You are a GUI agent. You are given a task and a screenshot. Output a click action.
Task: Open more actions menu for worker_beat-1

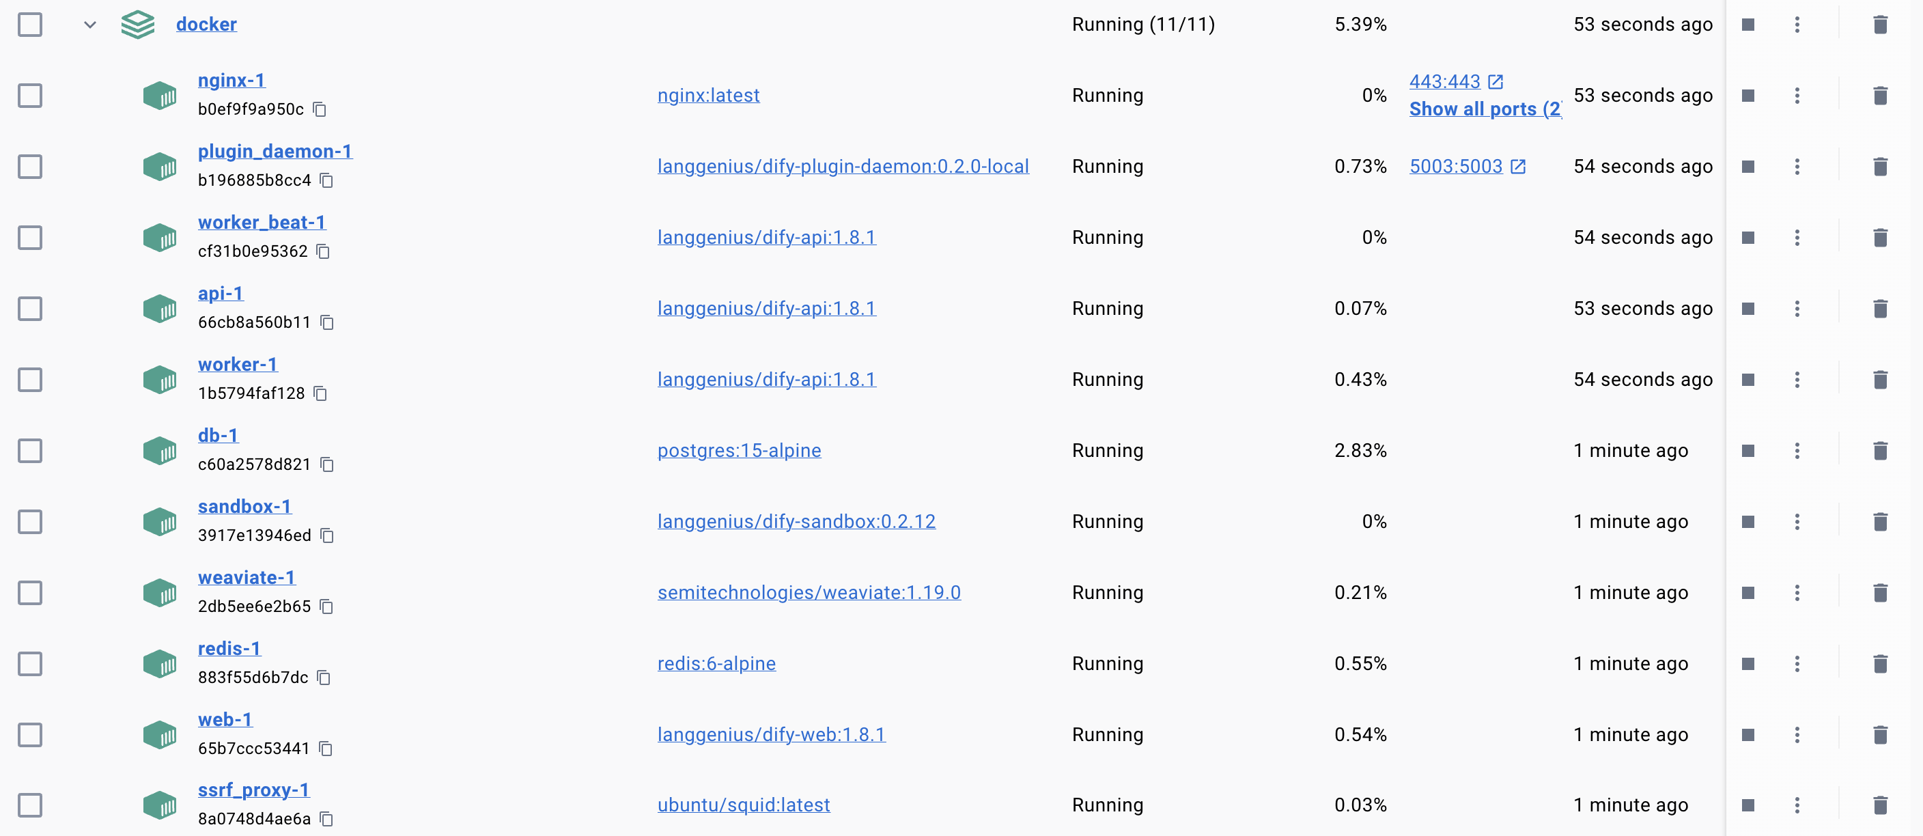point(1797,238)
